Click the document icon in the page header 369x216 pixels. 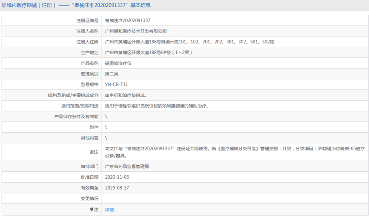click(4, 5)
